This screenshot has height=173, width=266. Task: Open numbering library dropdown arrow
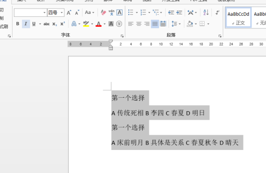point(149,12)
